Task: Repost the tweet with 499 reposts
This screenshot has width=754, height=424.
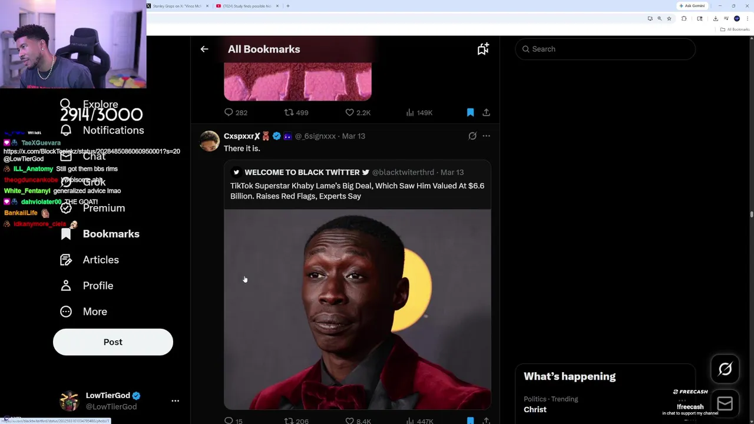Action: click(289, 112)
